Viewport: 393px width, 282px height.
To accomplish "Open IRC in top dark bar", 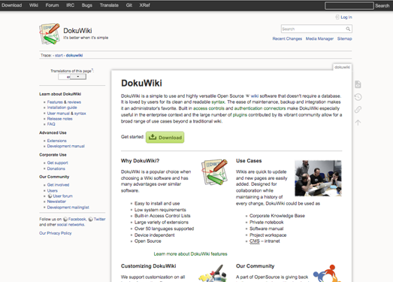I will click(70, 5).
